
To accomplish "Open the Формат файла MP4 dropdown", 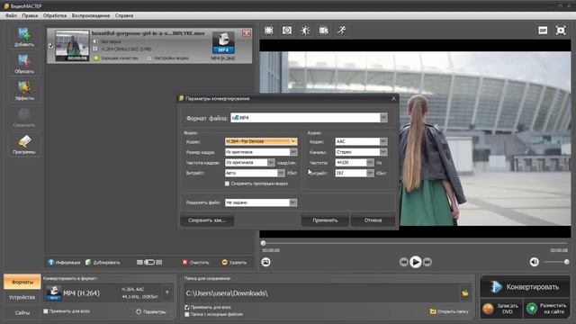I will 309,118.
